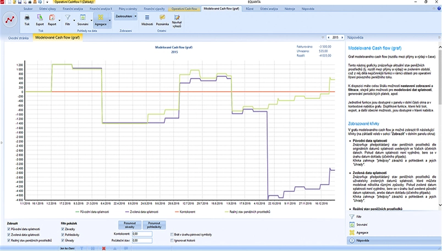Click the print quick-access icon in title bar
Image resolution: width=442 pixels, height=251 pixels.
pos(30,2)
